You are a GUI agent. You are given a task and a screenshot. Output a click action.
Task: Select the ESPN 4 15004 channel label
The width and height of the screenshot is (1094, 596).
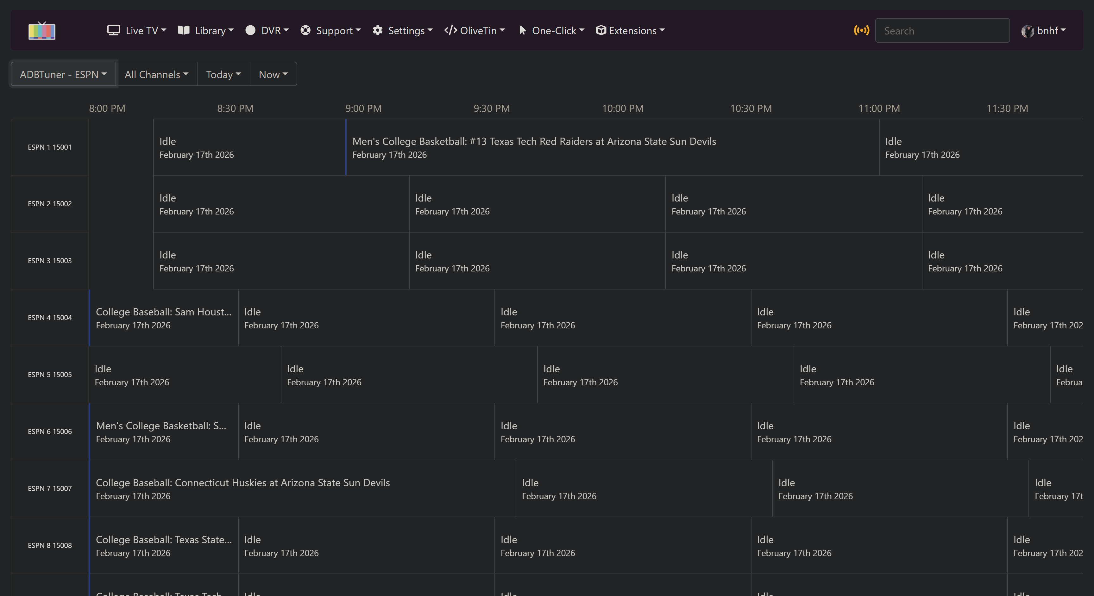(x=50, y=318)
